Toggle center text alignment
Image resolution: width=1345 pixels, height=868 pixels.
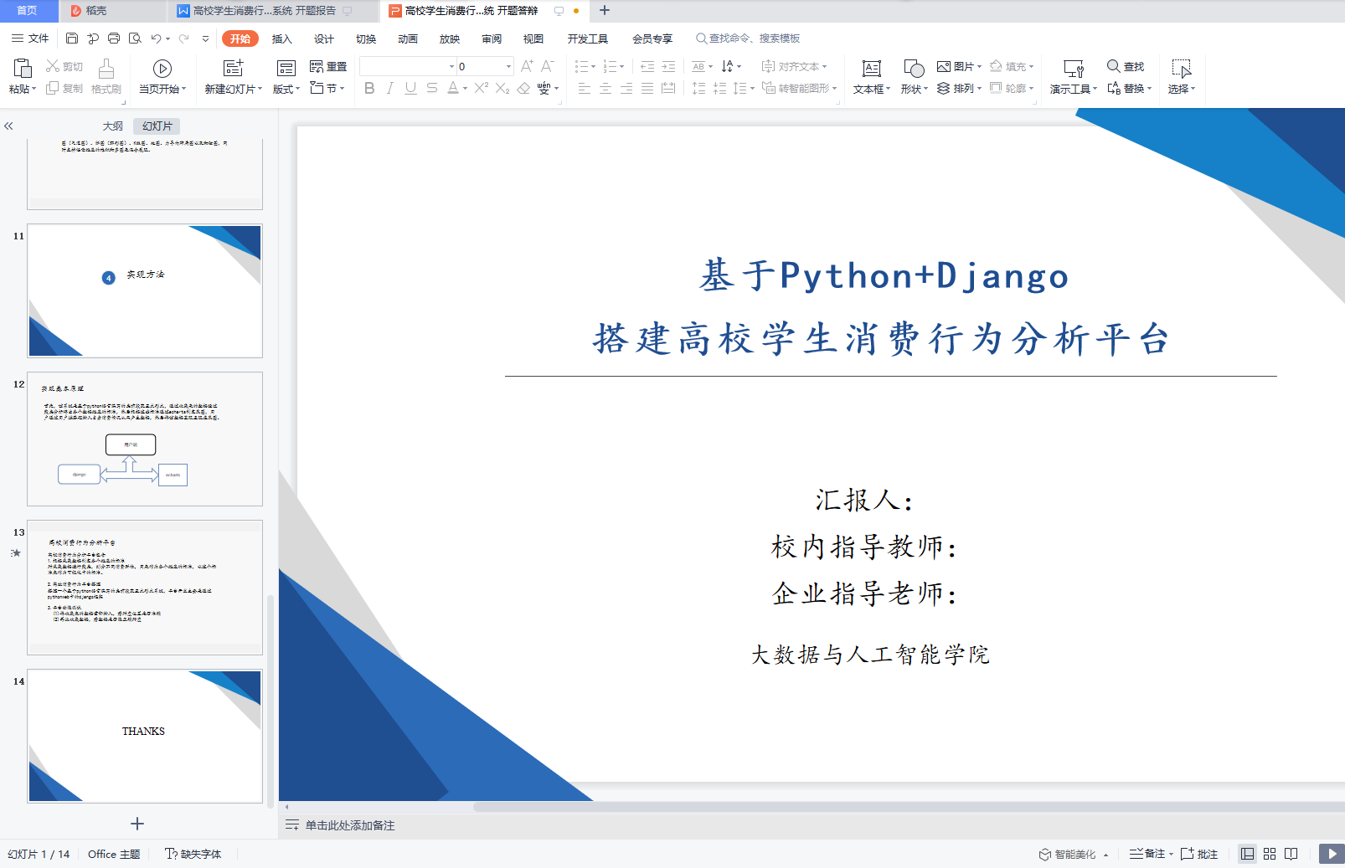[x=605, y=88]
